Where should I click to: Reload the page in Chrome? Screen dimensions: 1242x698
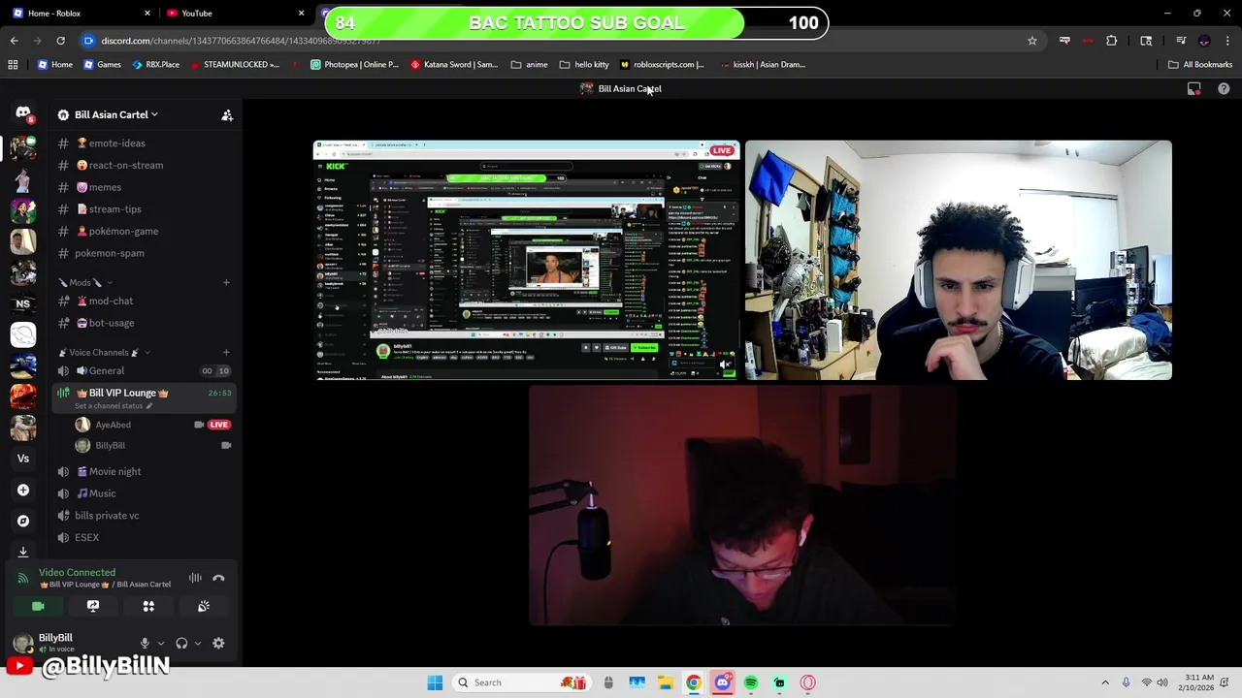coord(60,41)
